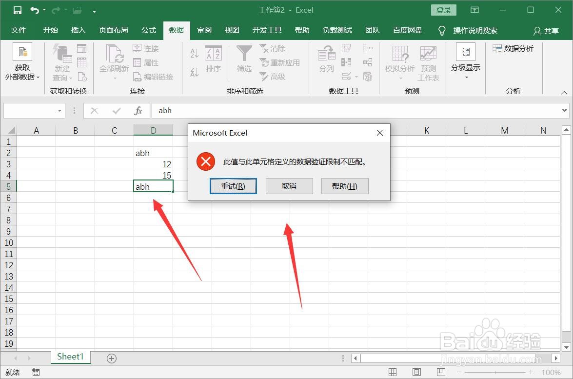Click the 重试(R) retry button
The image size is (573, 379).
tap(233, 186)
